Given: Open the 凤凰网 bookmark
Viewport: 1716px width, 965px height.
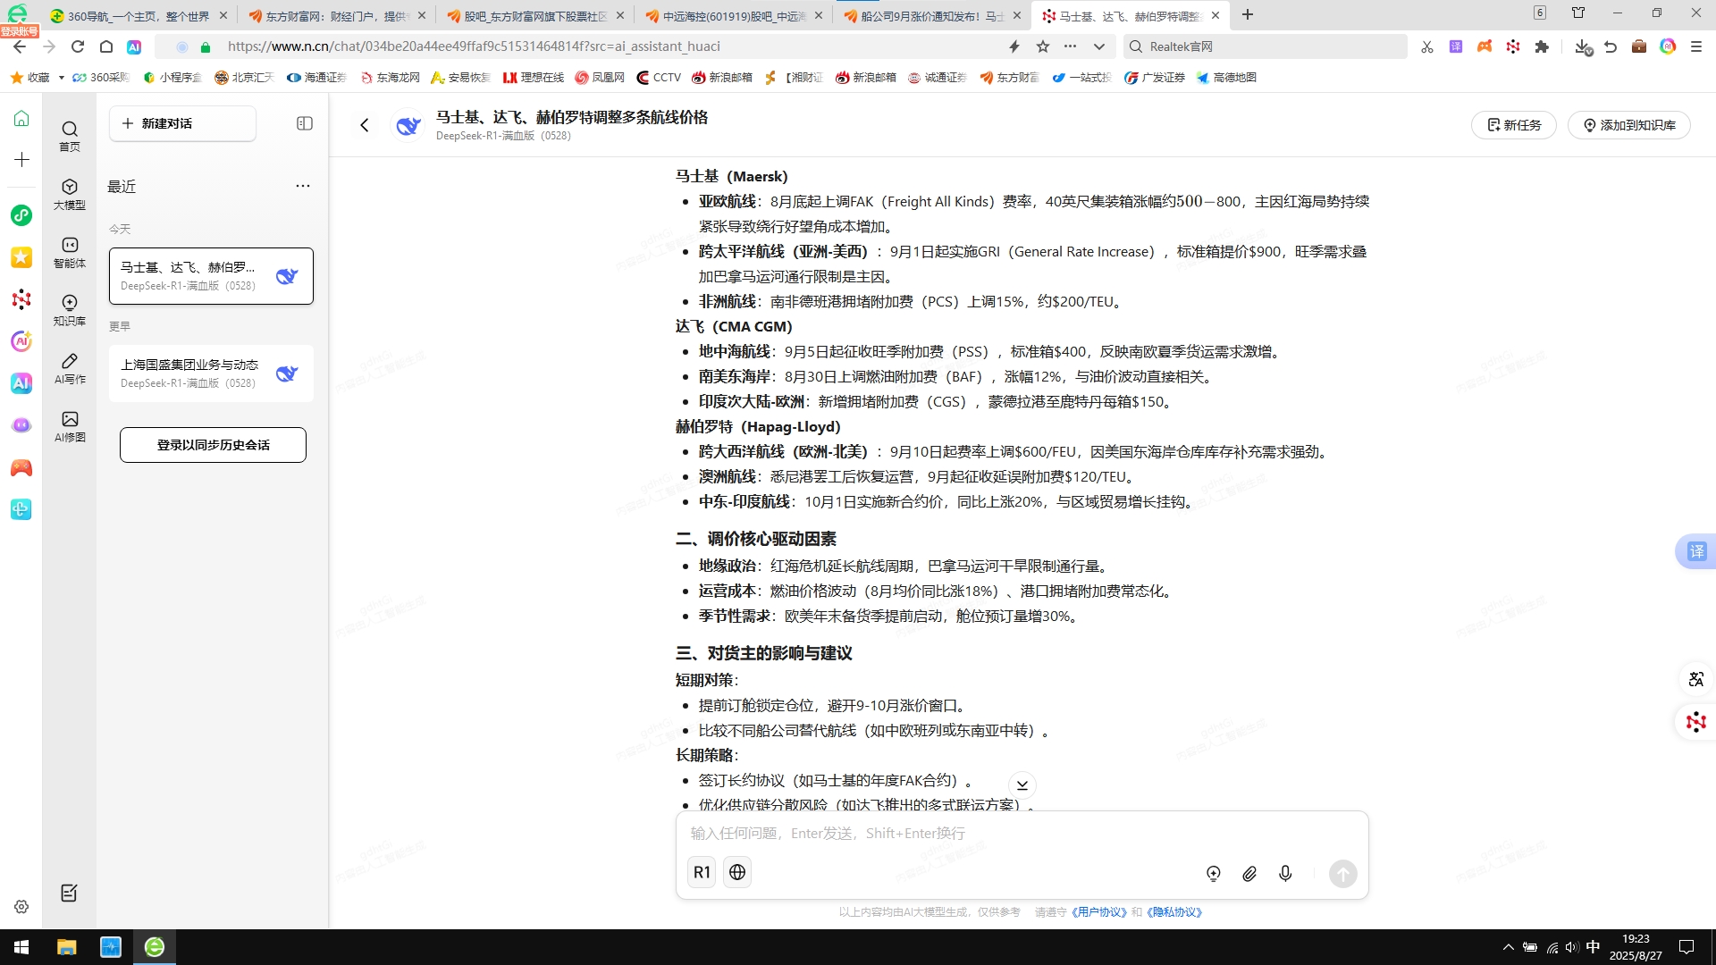Looking at the screenshot, I should click(600, 78).
